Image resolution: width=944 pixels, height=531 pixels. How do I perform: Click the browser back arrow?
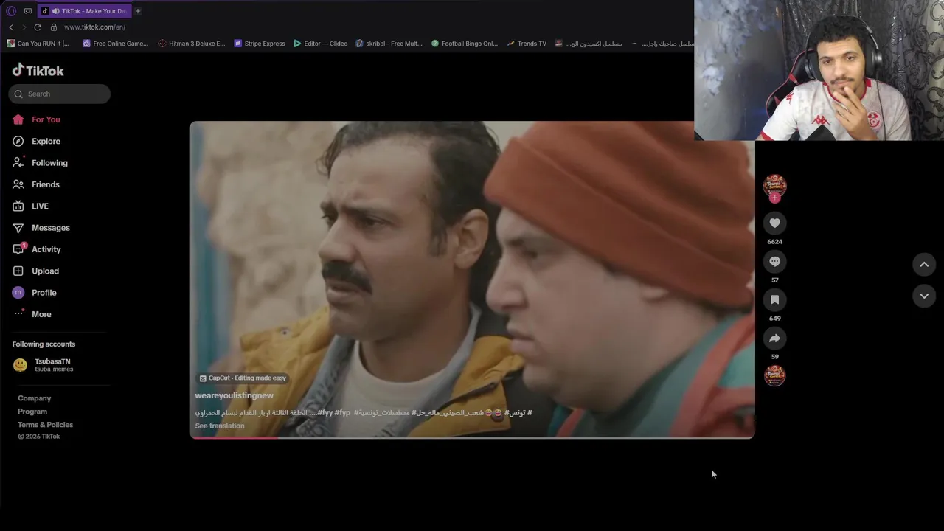(x=11, y=27)
